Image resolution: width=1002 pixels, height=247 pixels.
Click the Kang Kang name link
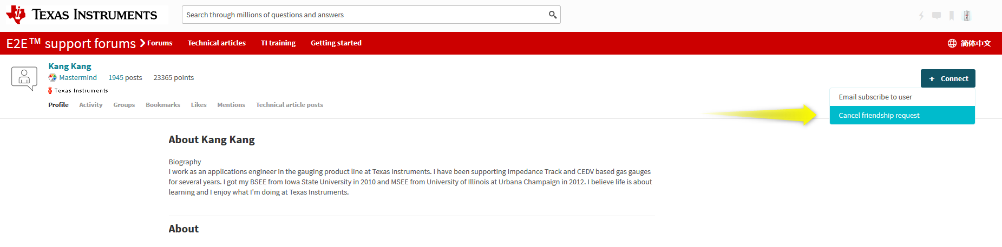click(70, 66)
